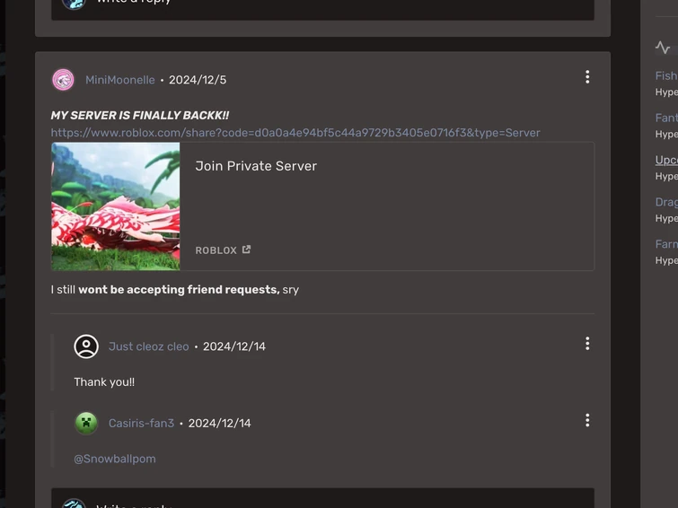This screenshot has height=508, width=678.
Task: Click the activity pulse icon in sidebar
Action: [663, 48]
